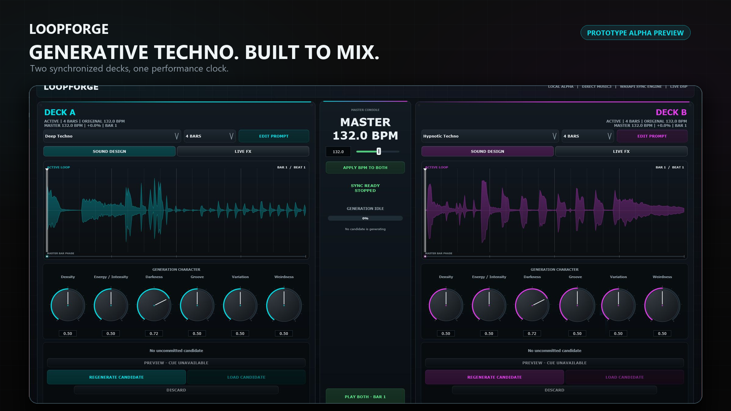Click Deck A Energy / Intensity knob
The image size is (731, 411).
[111, 305]
